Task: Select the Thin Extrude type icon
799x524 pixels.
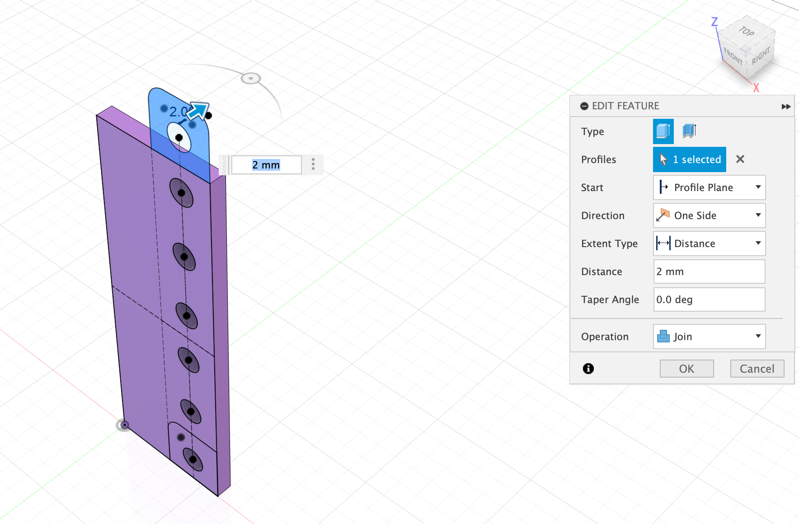Action: pyautogui.click(x=689, y=131)
